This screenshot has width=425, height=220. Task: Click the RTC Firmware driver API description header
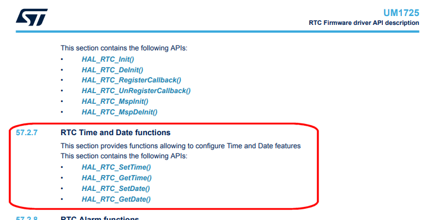(x=364, y=23)
